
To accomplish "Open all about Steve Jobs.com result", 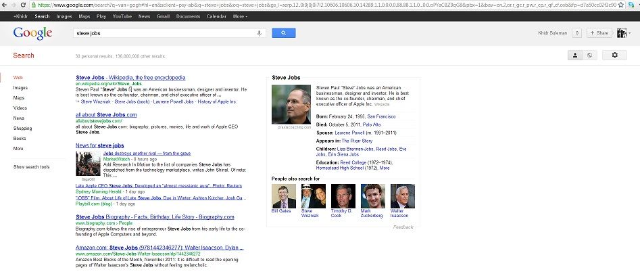I will [106, 115].
